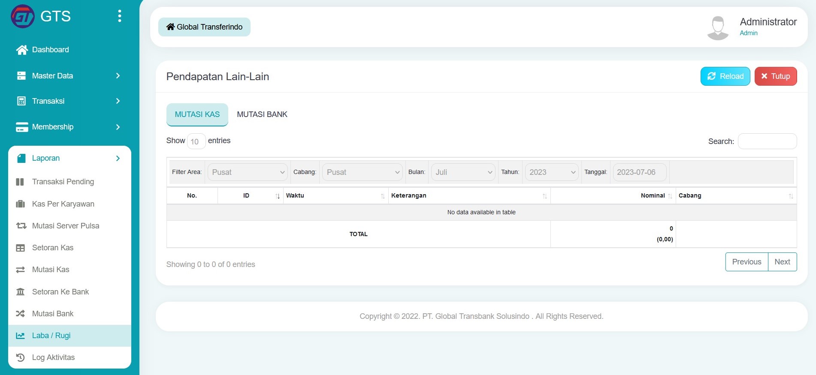
Task: Click the Transaksi calculator icon
Action: (21, 101)
